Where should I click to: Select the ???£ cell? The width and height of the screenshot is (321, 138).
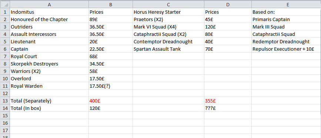(x=228, y=108)
